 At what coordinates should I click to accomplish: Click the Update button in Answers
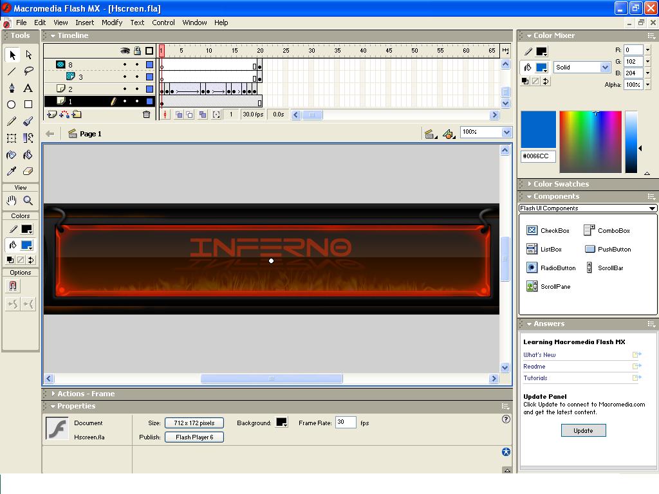(x=583, y=430)
